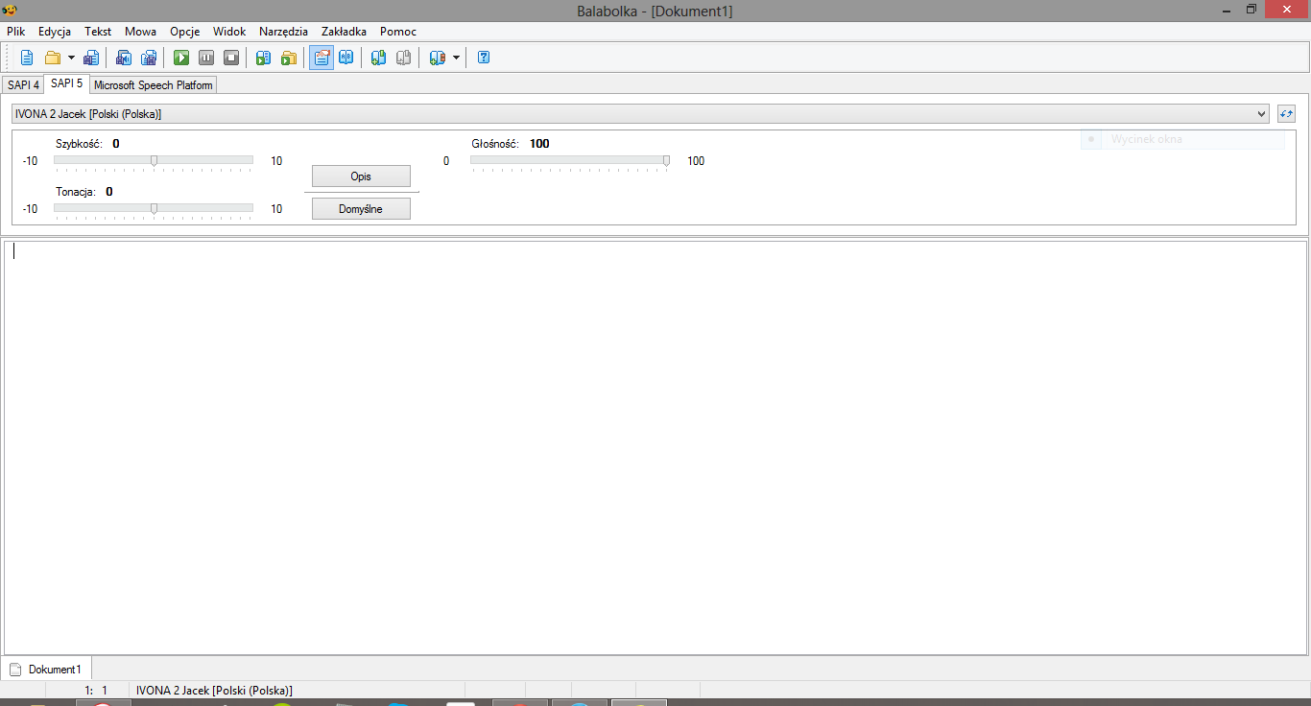Open the Narzędzia menu
The image size is (1311, 706).
pyautogui.click(x=283, y=32)
